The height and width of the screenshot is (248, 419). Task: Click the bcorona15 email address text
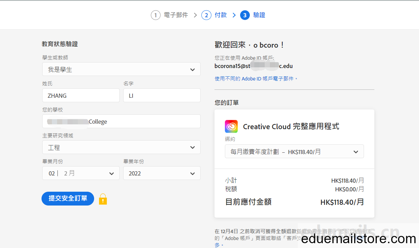(x=254, y=66)
